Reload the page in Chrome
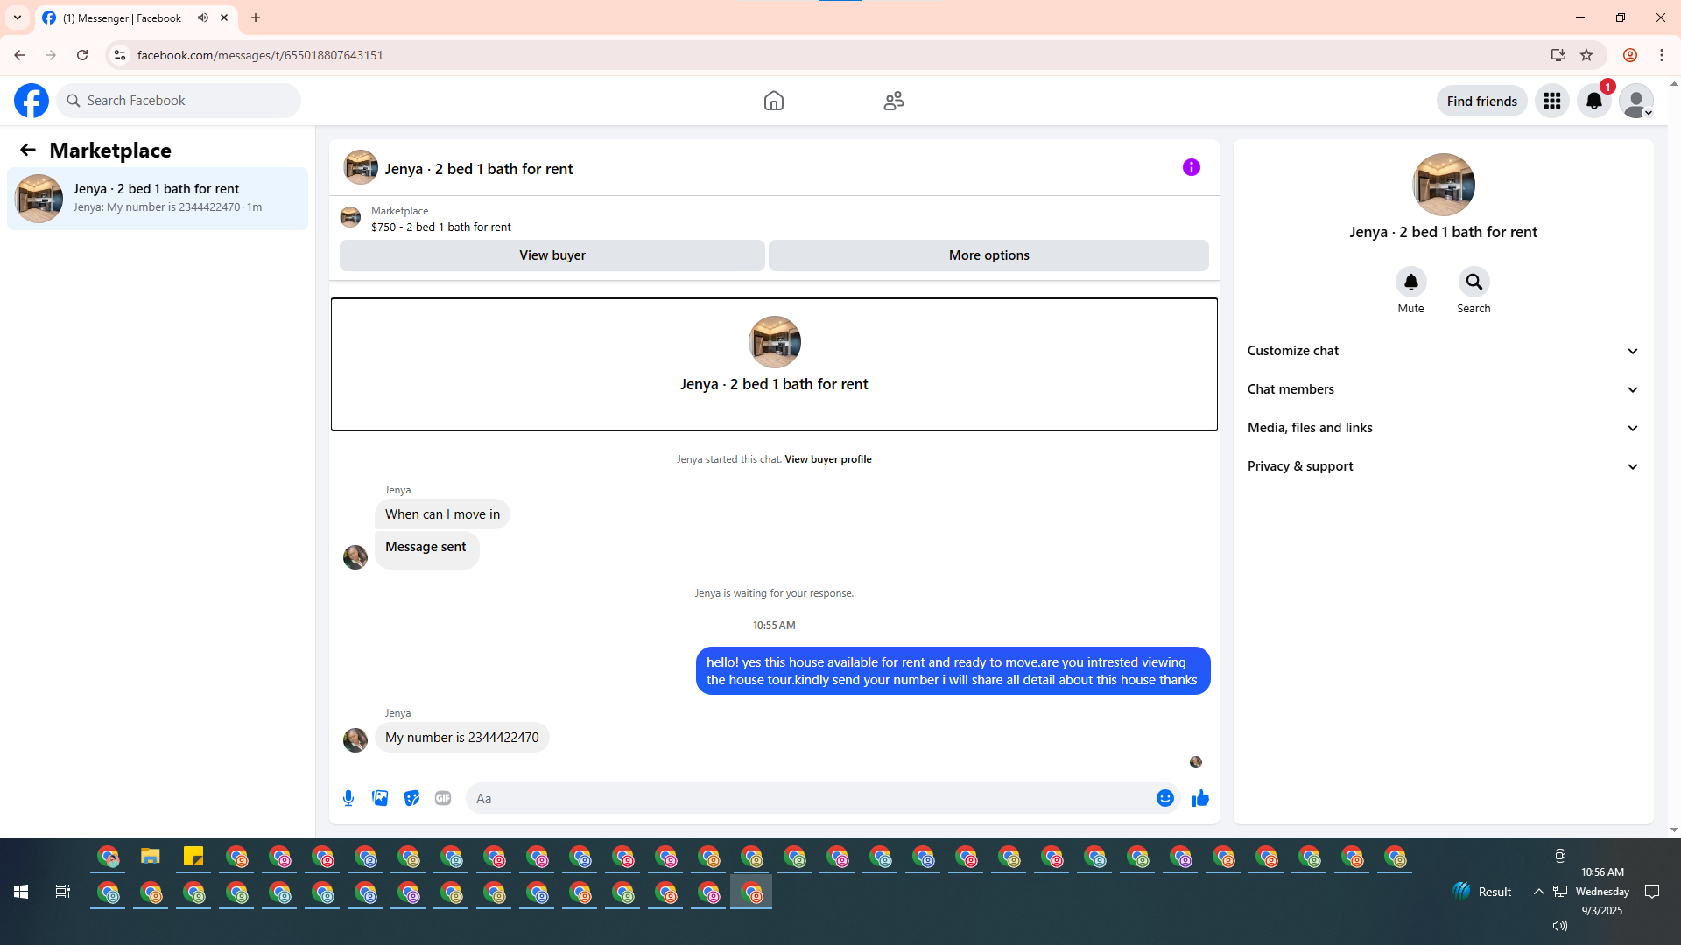The image size is (1681, 945). (82, 55)
